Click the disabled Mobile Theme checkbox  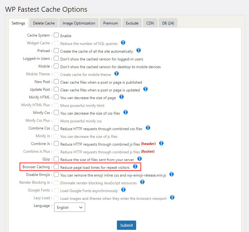coord(56,74)
